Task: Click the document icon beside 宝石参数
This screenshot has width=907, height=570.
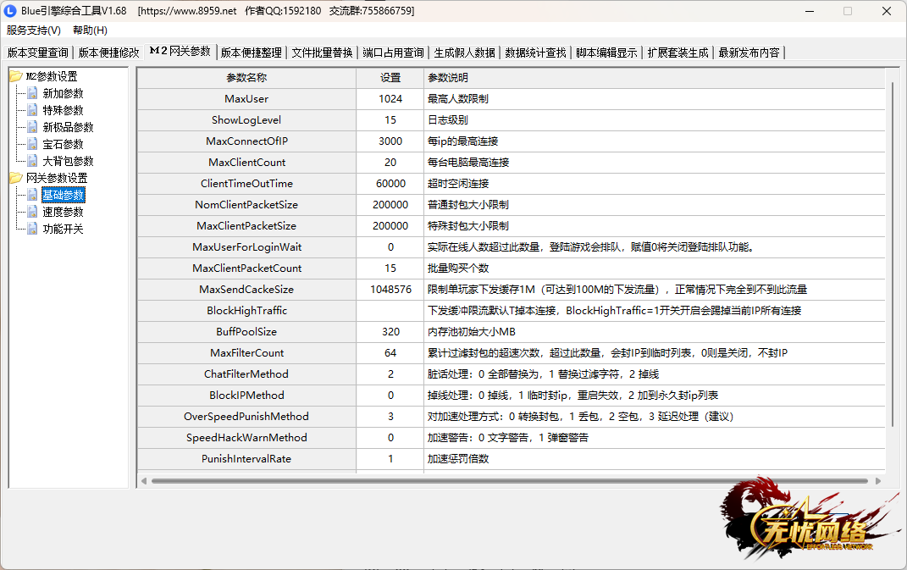Action: point(32,144)
